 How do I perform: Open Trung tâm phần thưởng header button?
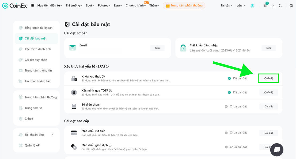[x=184, y=6]
